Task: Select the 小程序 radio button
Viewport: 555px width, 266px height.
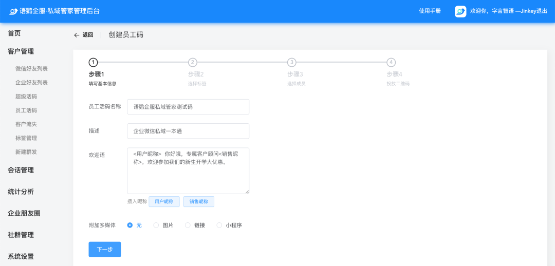Action: 219,225
